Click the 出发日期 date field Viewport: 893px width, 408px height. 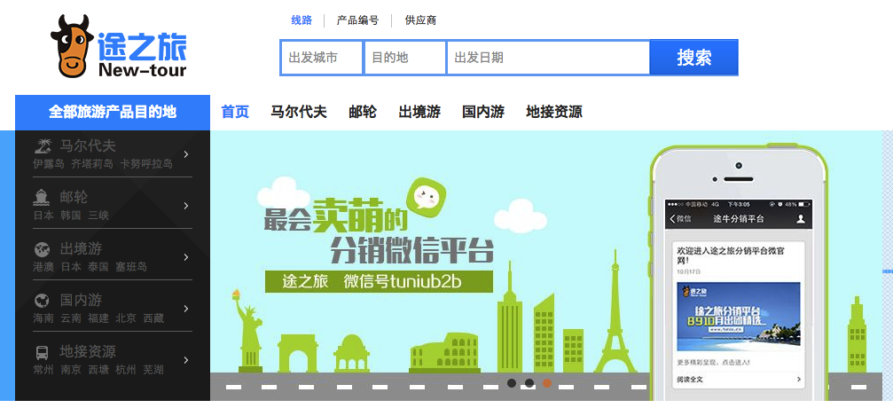click(548, 58)
